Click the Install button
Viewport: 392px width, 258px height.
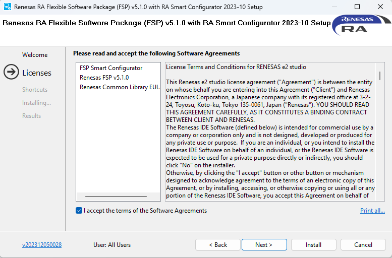click(x=313, y=245)
